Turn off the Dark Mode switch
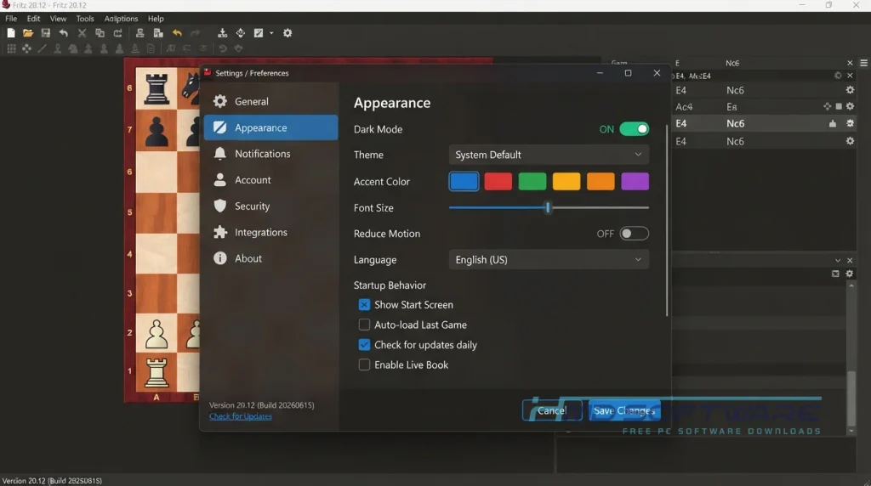The height and width of the screenshot is (486, 871). [x=634, y=129]
